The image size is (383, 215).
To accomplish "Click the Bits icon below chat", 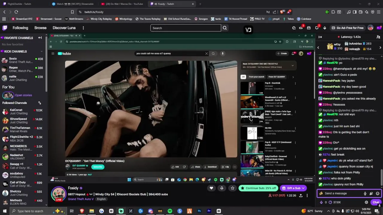I will tap(321, 202).
